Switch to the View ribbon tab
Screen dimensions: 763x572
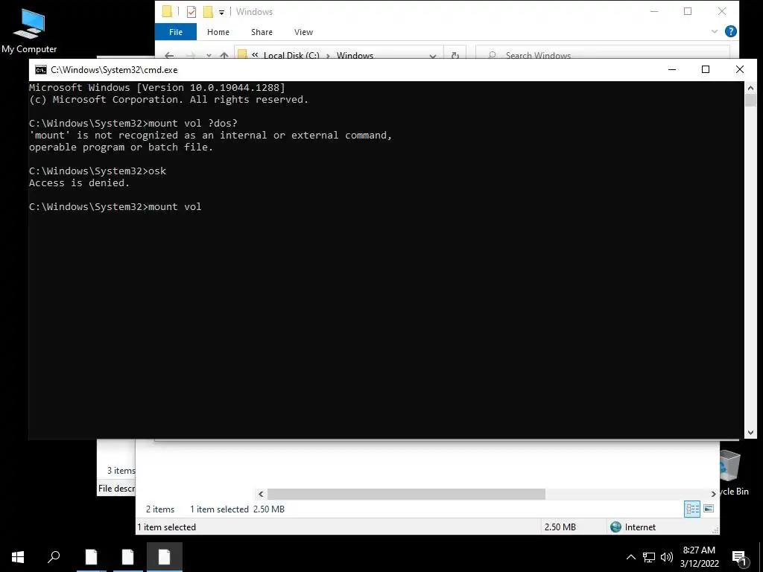[x=303, y=32]
